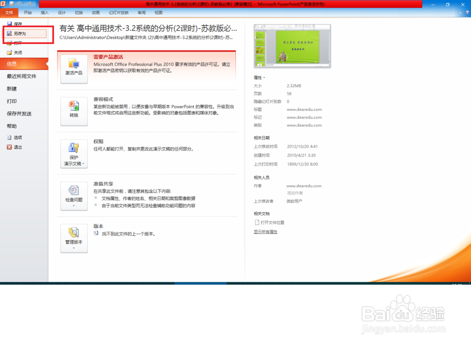Click the file icon next to 打开文件位置
Image resolution: width=471 pixels, height=345 pixels.
click(x=257, y=222)
